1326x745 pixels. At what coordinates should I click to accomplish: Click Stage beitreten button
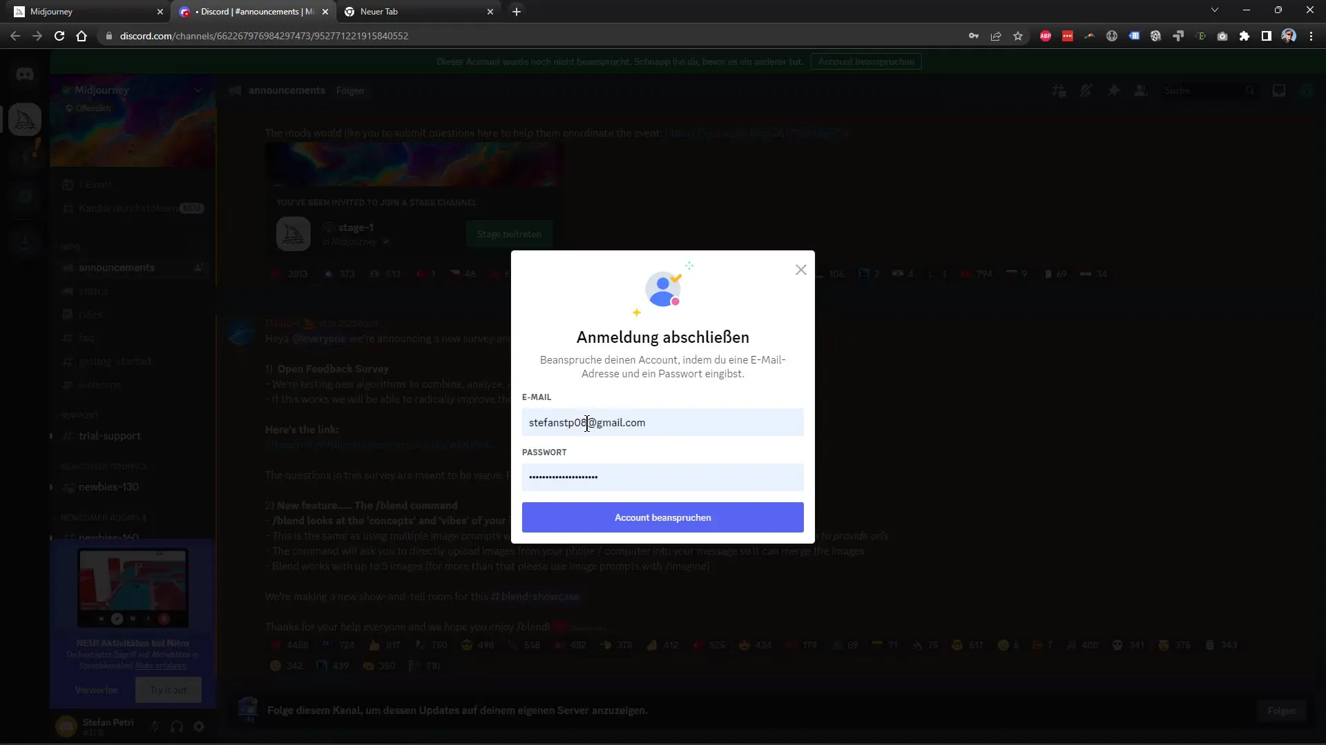[509, 235]
